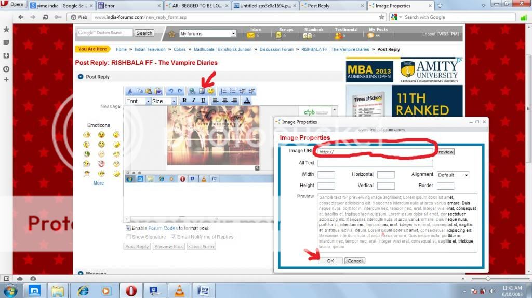Click the Undo arrow in editor toolbar
Image resolution: width=532 pixels, height=298 pixels.
(x=170, y=91)
